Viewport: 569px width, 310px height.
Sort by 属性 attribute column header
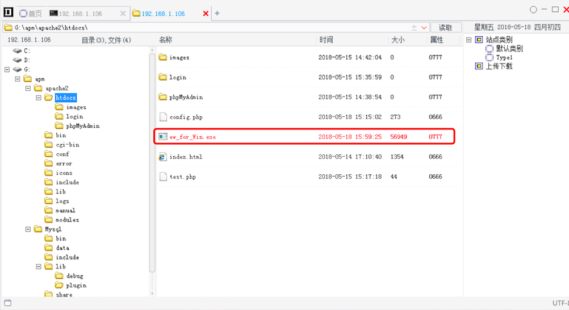[x=437, y=40]
